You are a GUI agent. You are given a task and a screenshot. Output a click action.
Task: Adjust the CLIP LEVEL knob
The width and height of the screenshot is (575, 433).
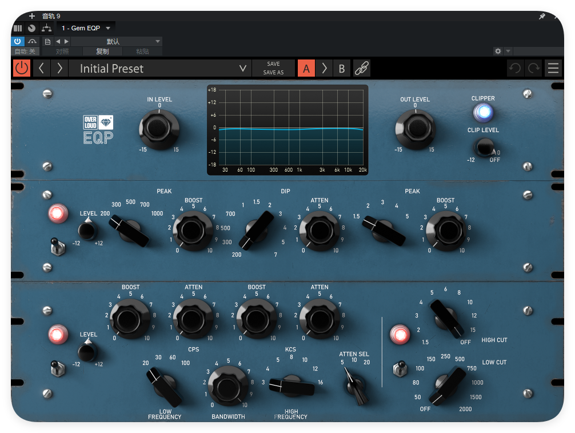484,148
